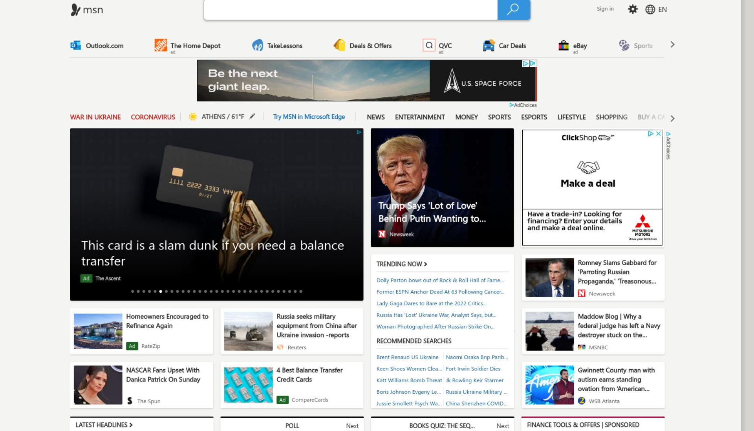Viewport: 754px width, 431px height.
Task: Click The Spun source icon
Action: pos(130,401)
